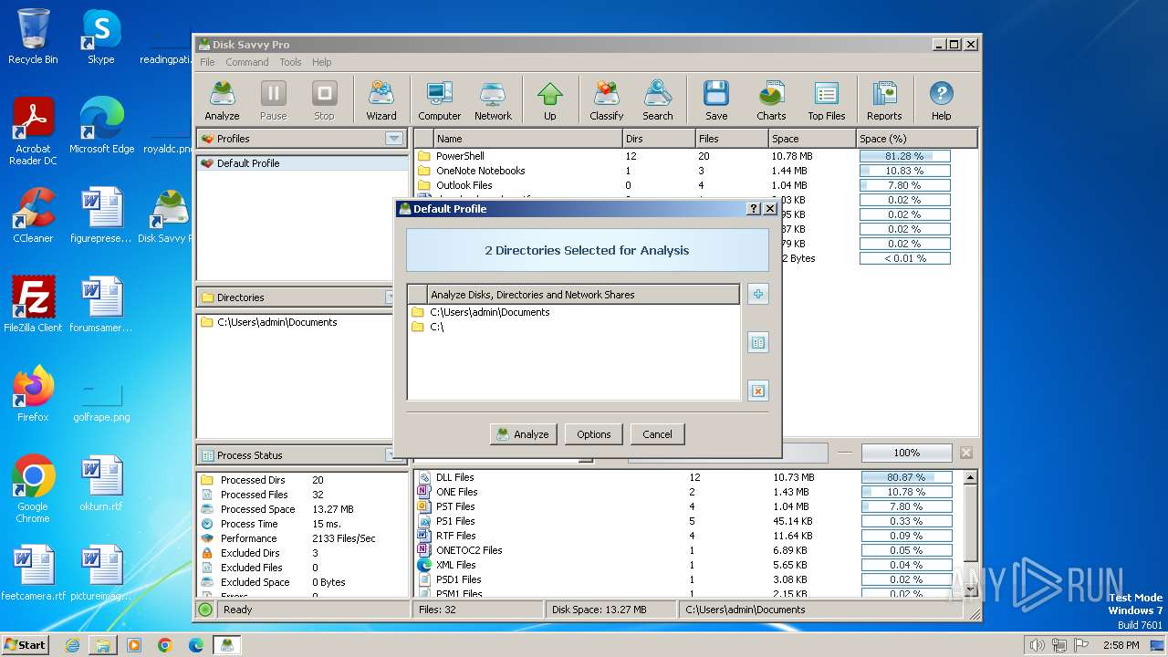
Task: Open CCleaner desktop shortcut
Action: tap(33, 215)
